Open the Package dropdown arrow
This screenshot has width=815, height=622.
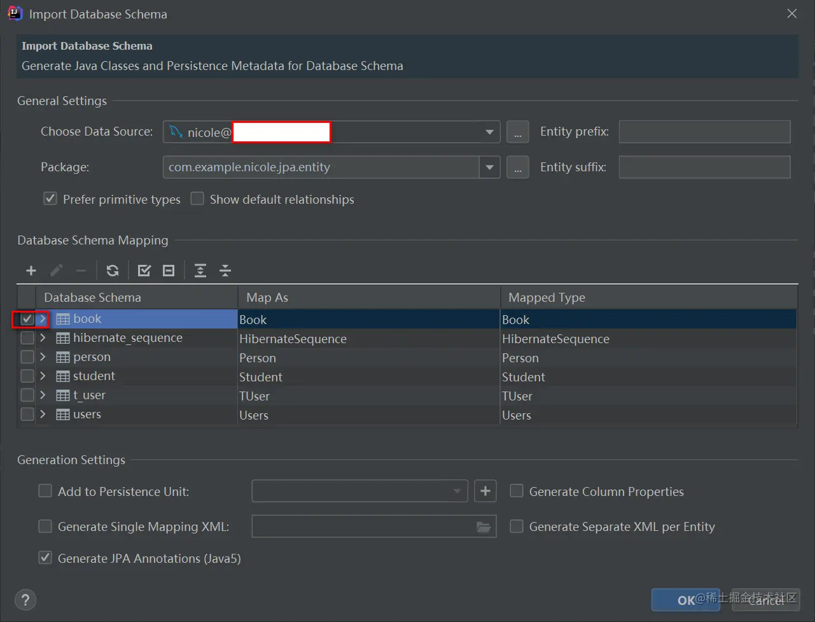(489, 167)
